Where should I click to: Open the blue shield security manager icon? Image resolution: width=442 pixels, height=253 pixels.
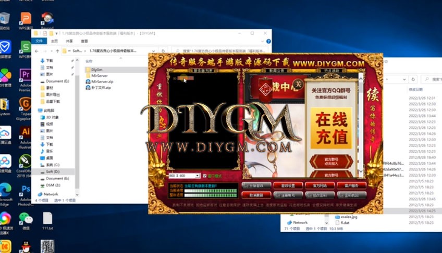5,49
